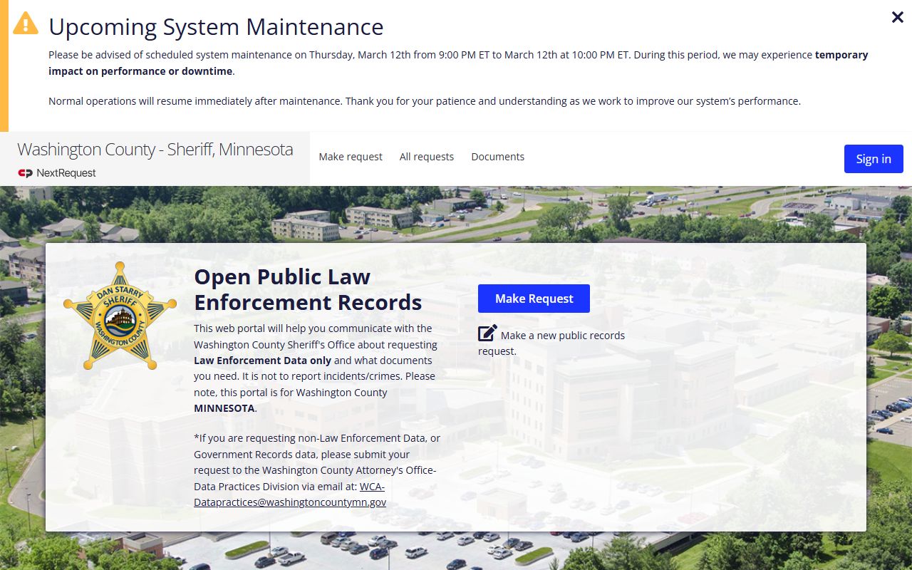Open the Documents nav item
This screenshot has width=912, height=570.
[498, 157]
